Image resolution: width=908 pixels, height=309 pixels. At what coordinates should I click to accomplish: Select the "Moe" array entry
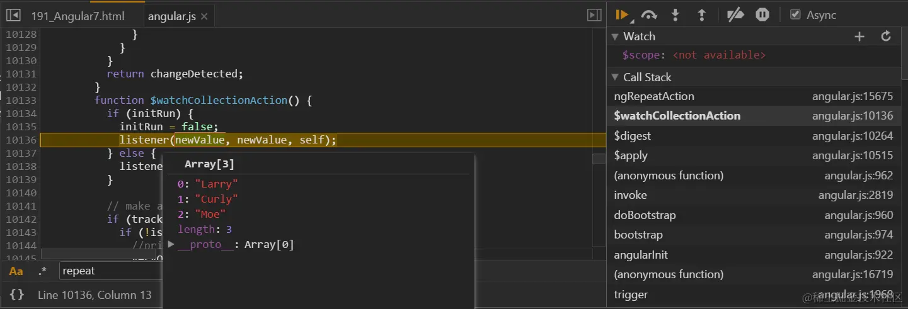[x=202, y=214]
